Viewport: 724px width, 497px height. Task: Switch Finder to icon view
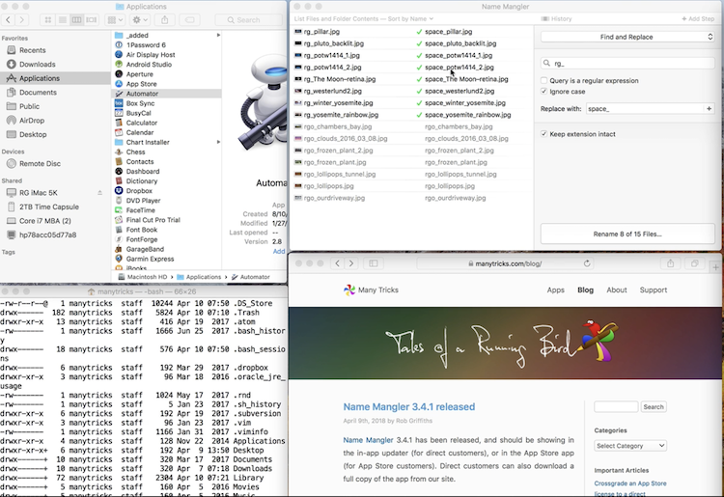tap(48, 20)
